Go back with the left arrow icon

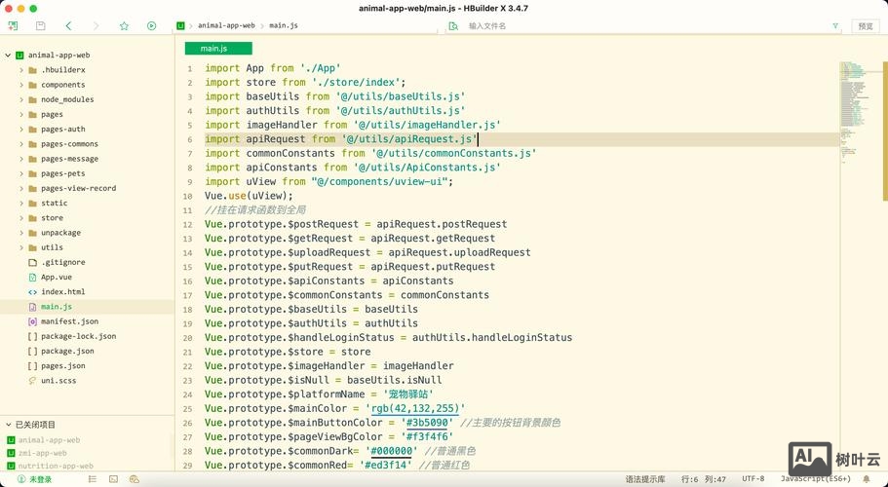tap(68, 26)
